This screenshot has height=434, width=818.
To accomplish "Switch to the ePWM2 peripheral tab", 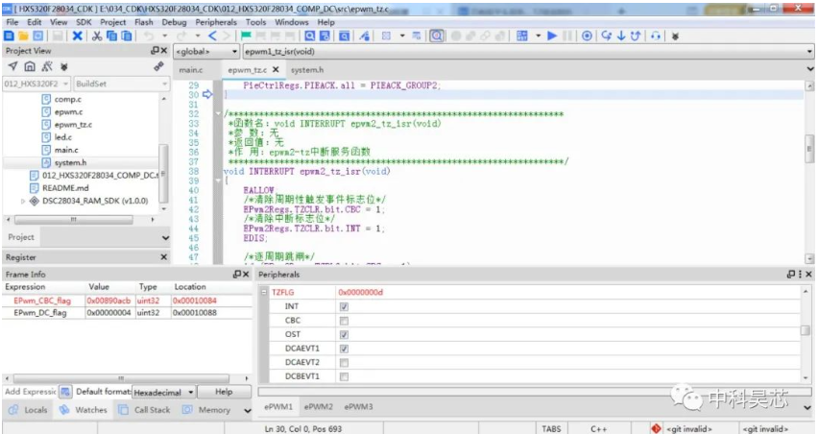I will 318,407.
